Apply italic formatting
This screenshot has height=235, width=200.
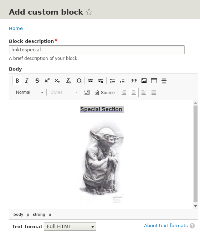[x=27, y=81]
